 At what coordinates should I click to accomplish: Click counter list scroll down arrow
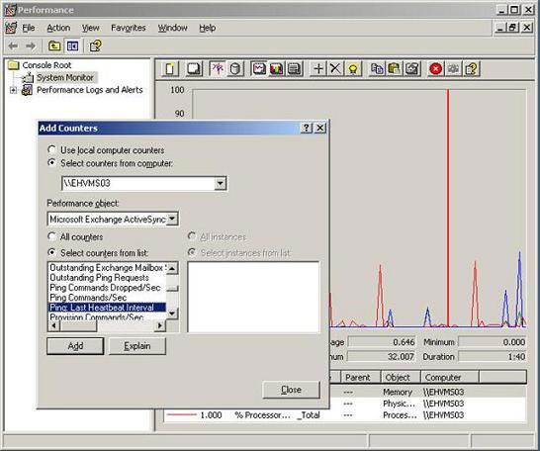point(172,313)
